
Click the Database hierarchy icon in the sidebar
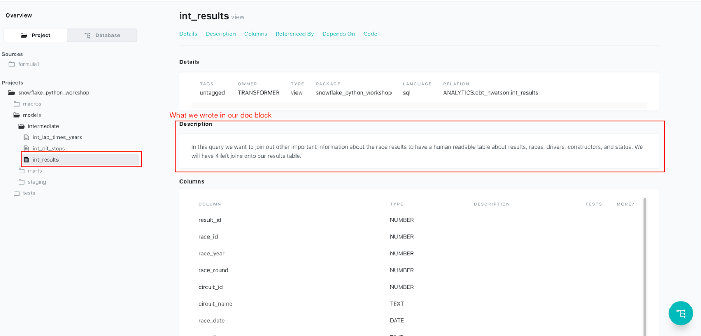click(x=87, y=35)
